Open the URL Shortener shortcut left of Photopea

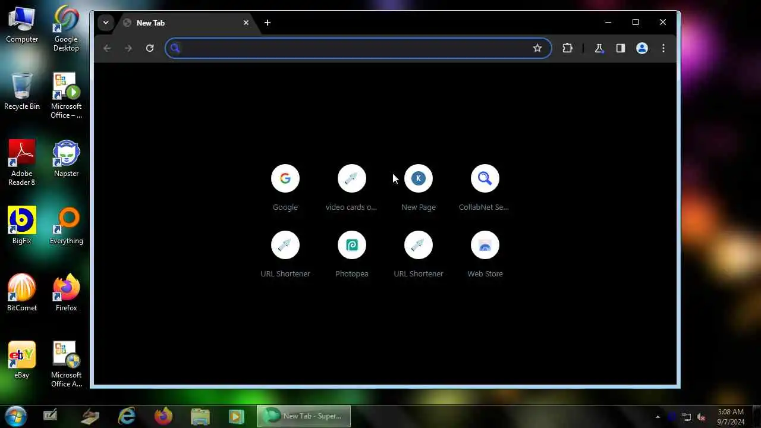click(285, 254)
